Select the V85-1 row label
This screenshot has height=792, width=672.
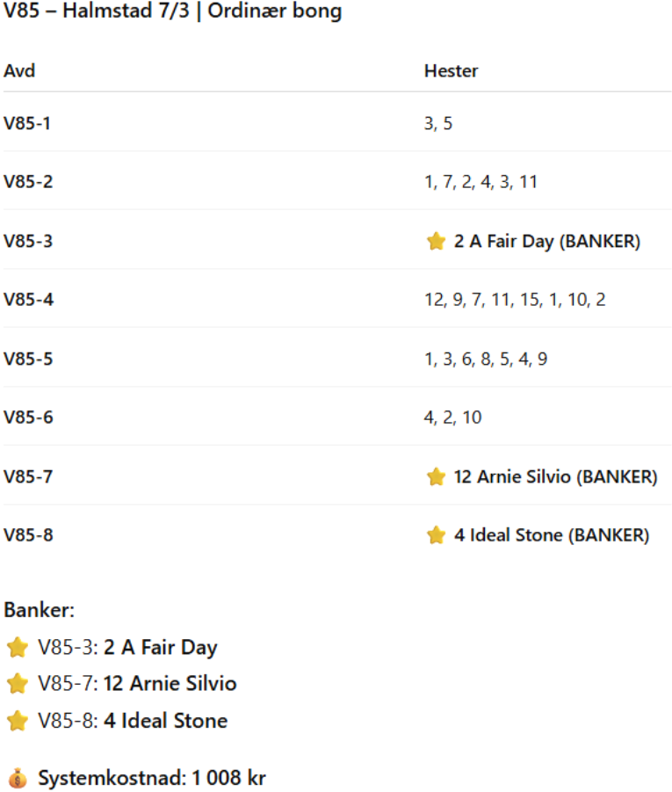point(27,123)
